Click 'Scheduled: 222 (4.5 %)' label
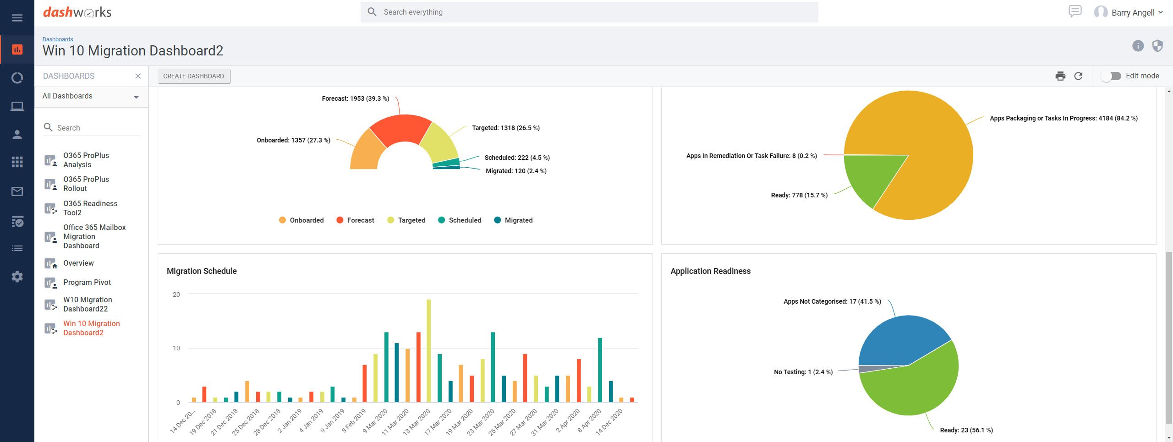The image size is (1173, 442). [517, 158]
